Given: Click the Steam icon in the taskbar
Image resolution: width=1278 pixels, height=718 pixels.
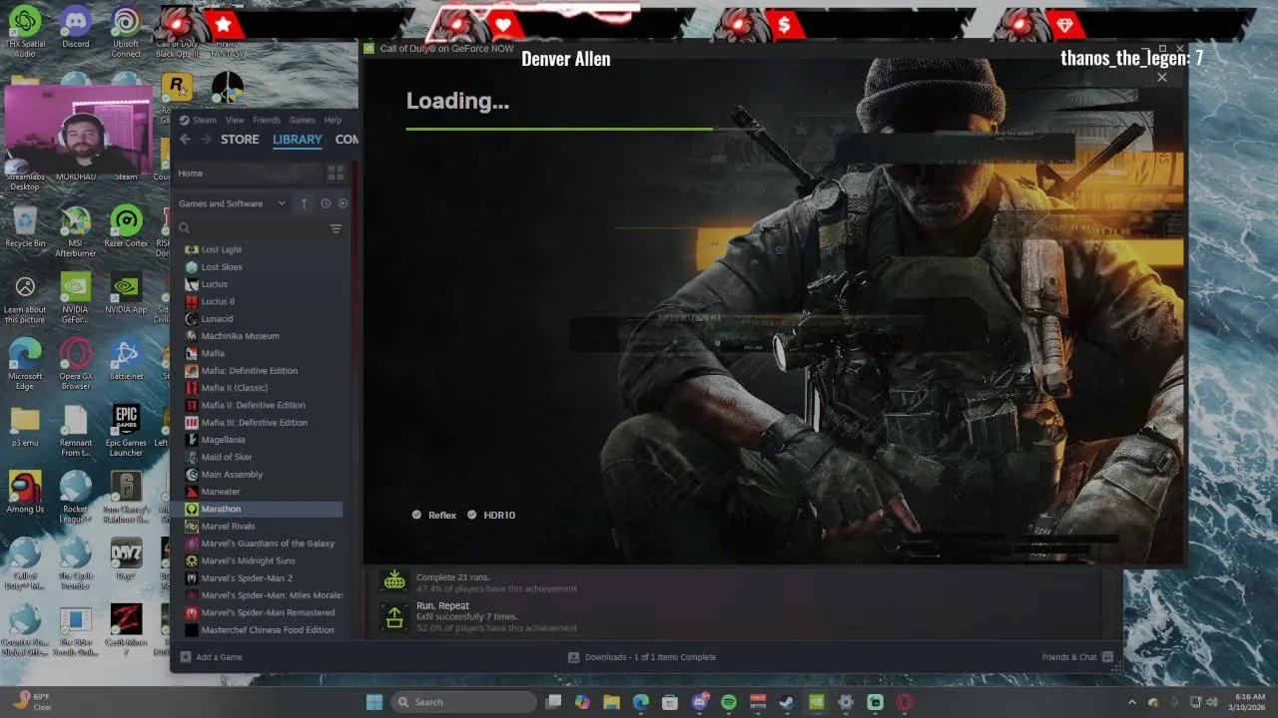Looking at the screenshot, I should (x=787, y=702).
